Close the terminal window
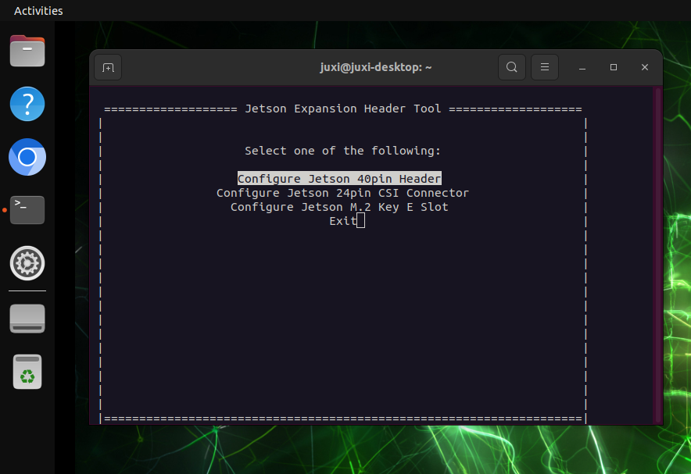The height and width of the screenshot is (474, 691). [645, 67]
